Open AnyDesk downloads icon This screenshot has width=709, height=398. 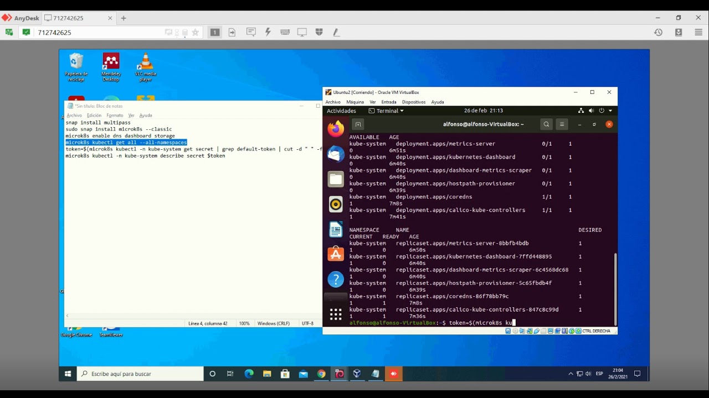click(679, 32)
